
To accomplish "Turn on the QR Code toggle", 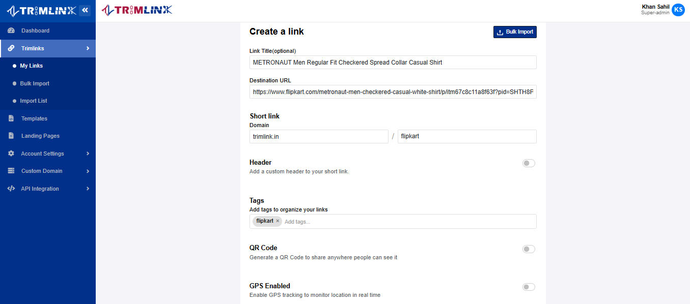I will [x=529, y=249].
